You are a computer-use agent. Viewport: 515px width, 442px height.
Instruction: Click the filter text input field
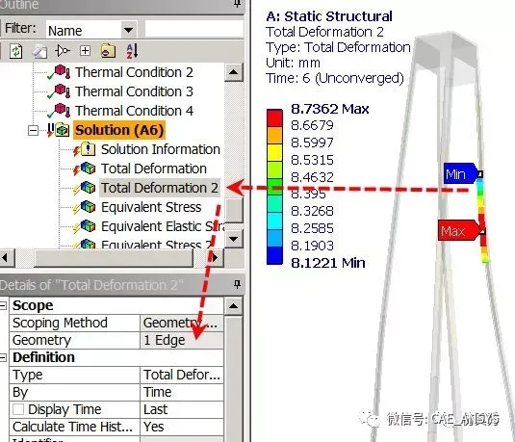[194, 29]
